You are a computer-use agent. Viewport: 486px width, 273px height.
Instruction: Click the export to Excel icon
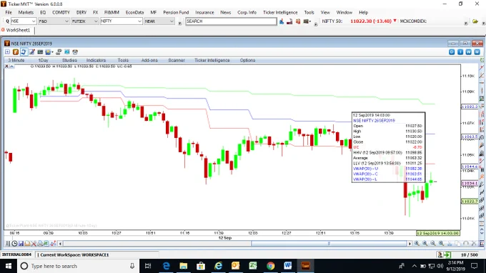pyautogui.click(x=46, y=244)
